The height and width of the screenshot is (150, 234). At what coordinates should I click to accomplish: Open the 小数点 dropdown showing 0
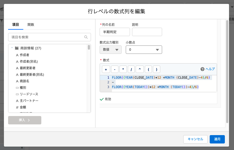pyautogui.click(x=144, y=50)
